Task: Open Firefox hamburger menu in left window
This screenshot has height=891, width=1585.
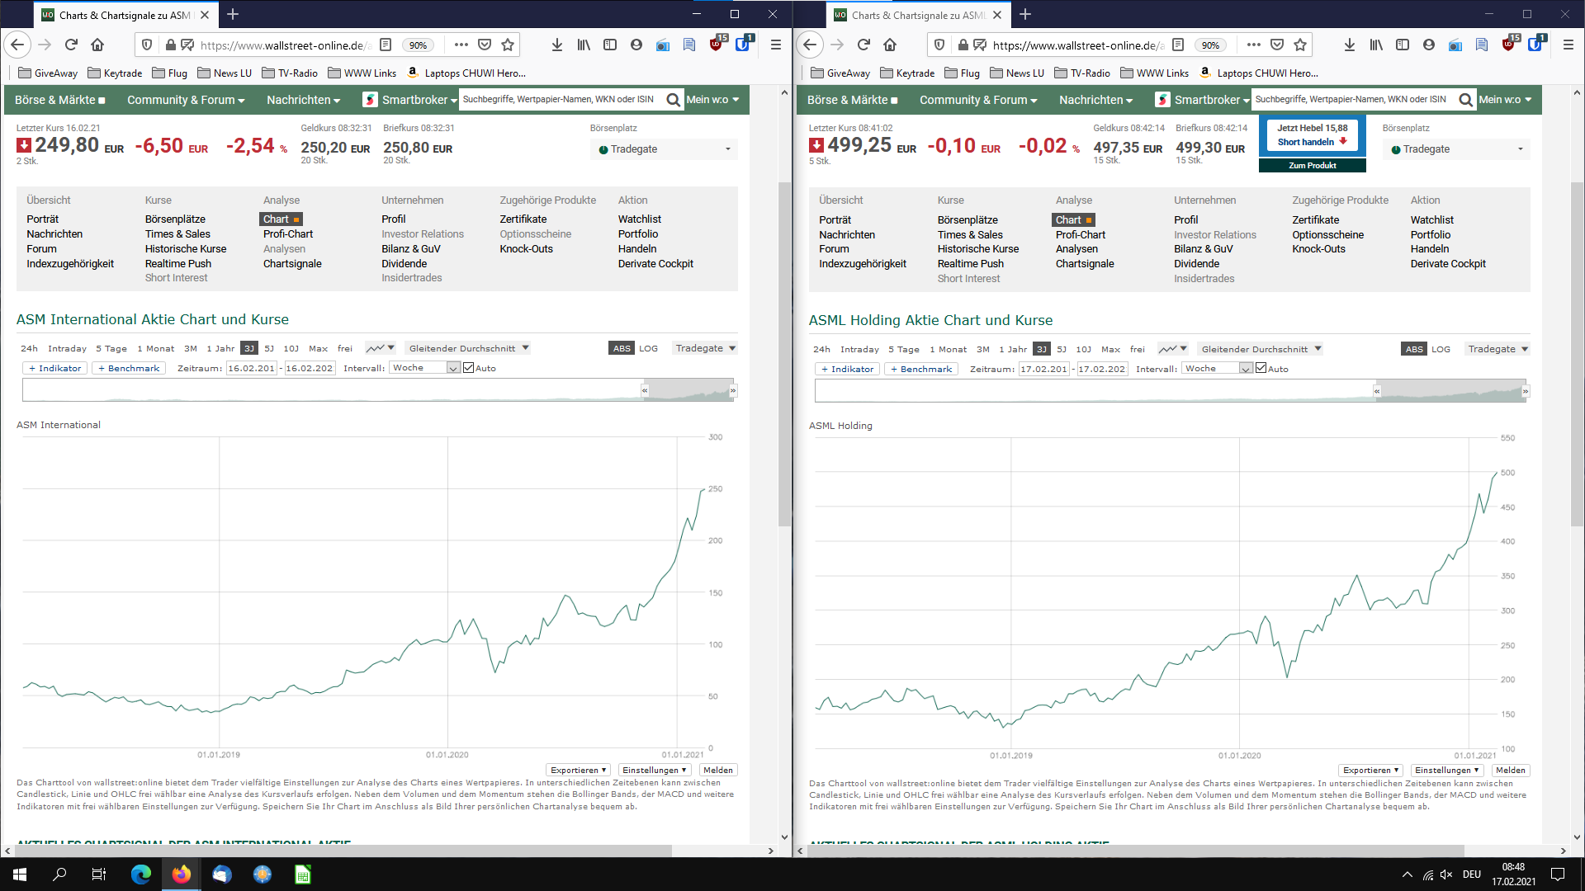Action: [x=775, y=45]
